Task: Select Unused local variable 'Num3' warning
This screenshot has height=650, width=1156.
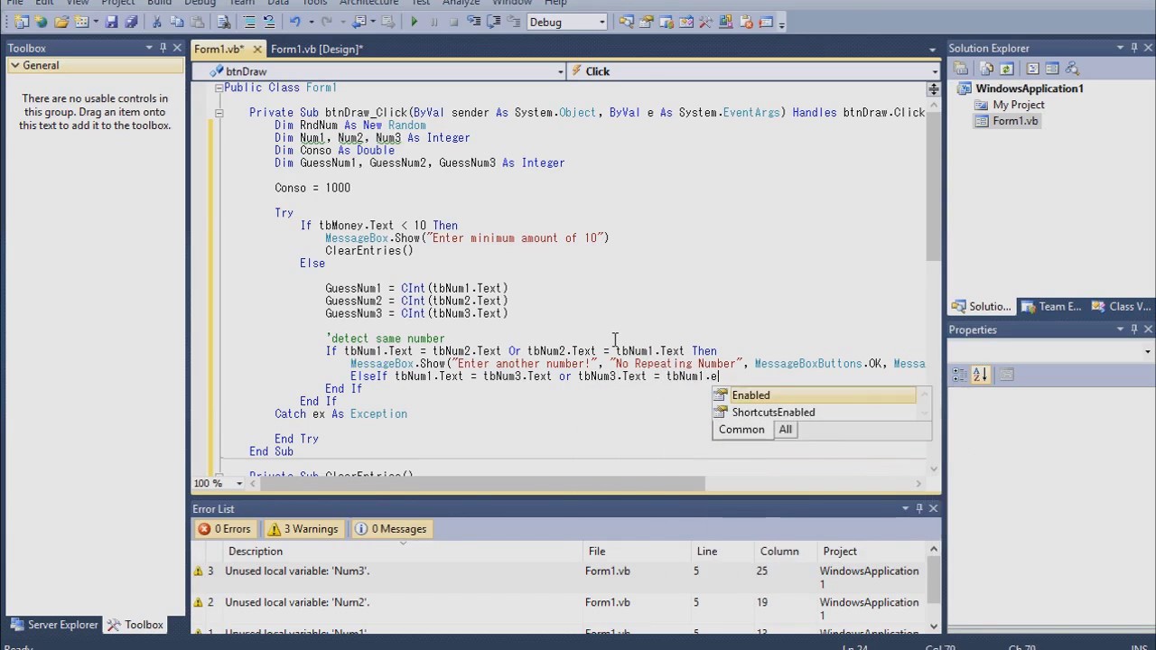Action: 560,577
